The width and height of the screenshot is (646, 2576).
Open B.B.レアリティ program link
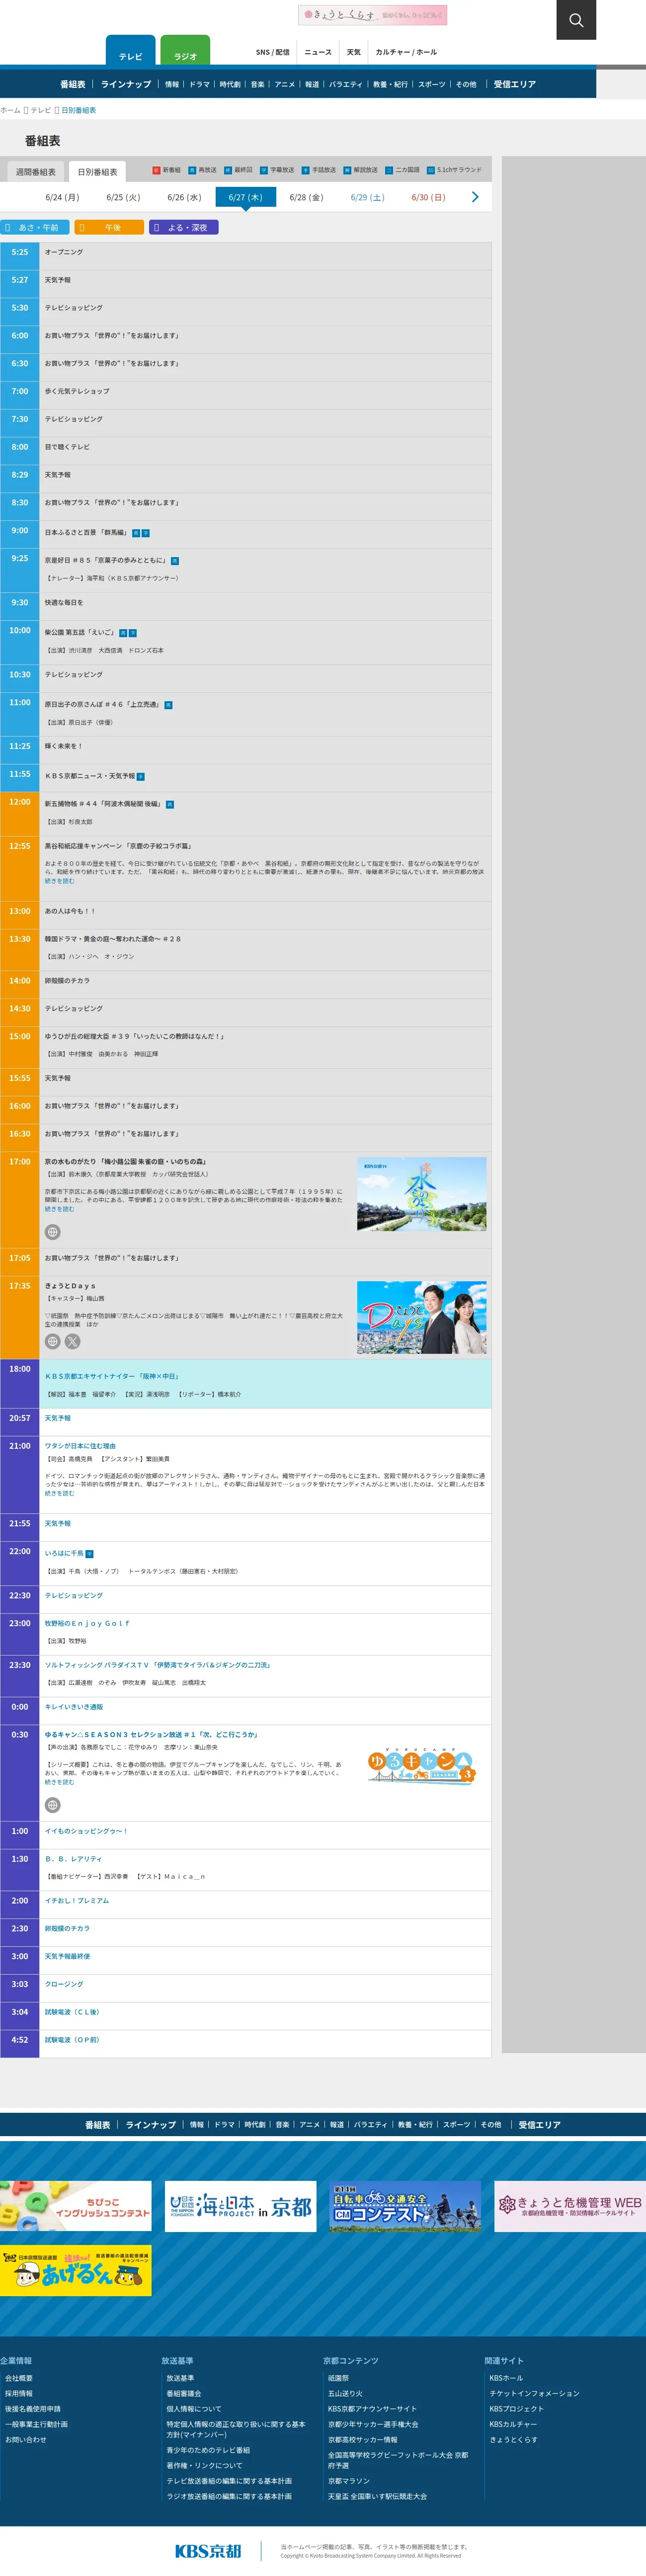point(73,1859)
